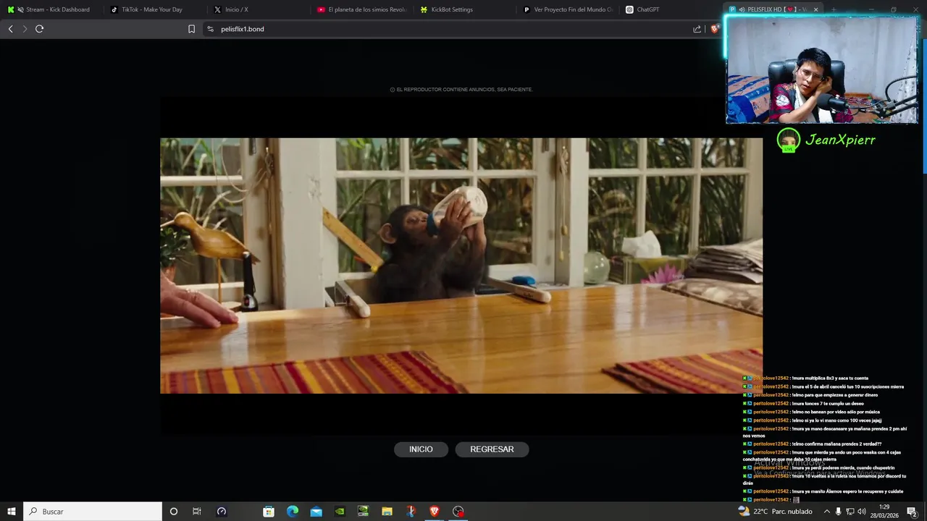Open the weather widget 22°C Parc. nublado

[x=775, y=512]
